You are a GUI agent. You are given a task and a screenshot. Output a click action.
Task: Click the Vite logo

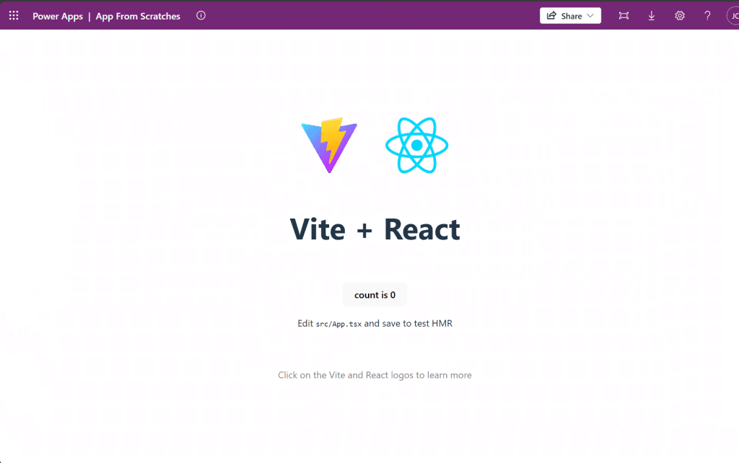(329, 146)
